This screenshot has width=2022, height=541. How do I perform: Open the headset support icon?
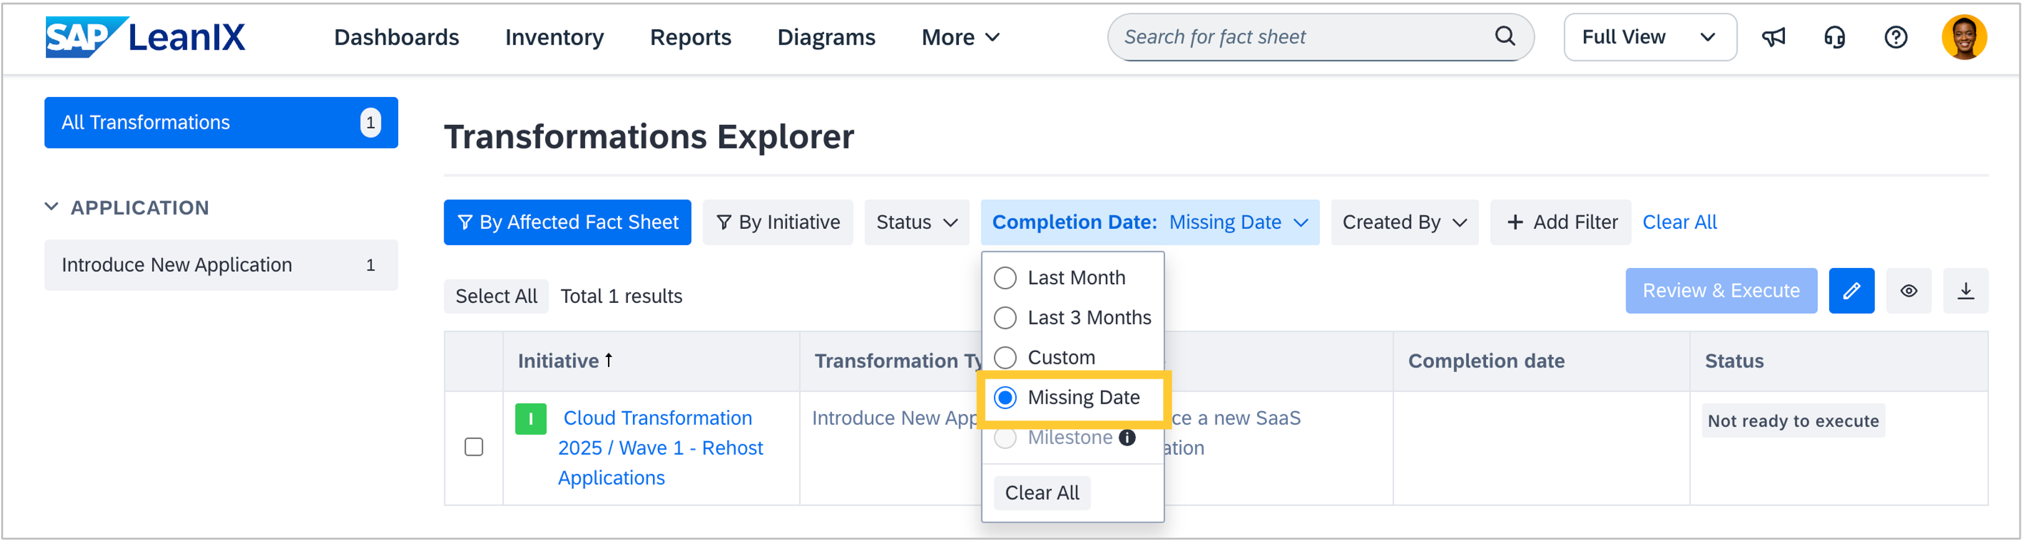[x=1835, y=37]
